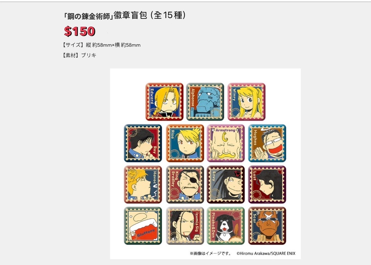Click the Izumi & Sig badge

(185, 226)
